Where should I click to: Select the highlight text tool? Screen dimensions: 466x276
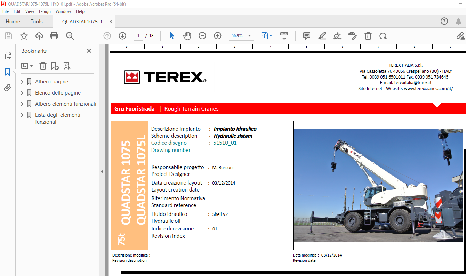click(x=322, y=36)
